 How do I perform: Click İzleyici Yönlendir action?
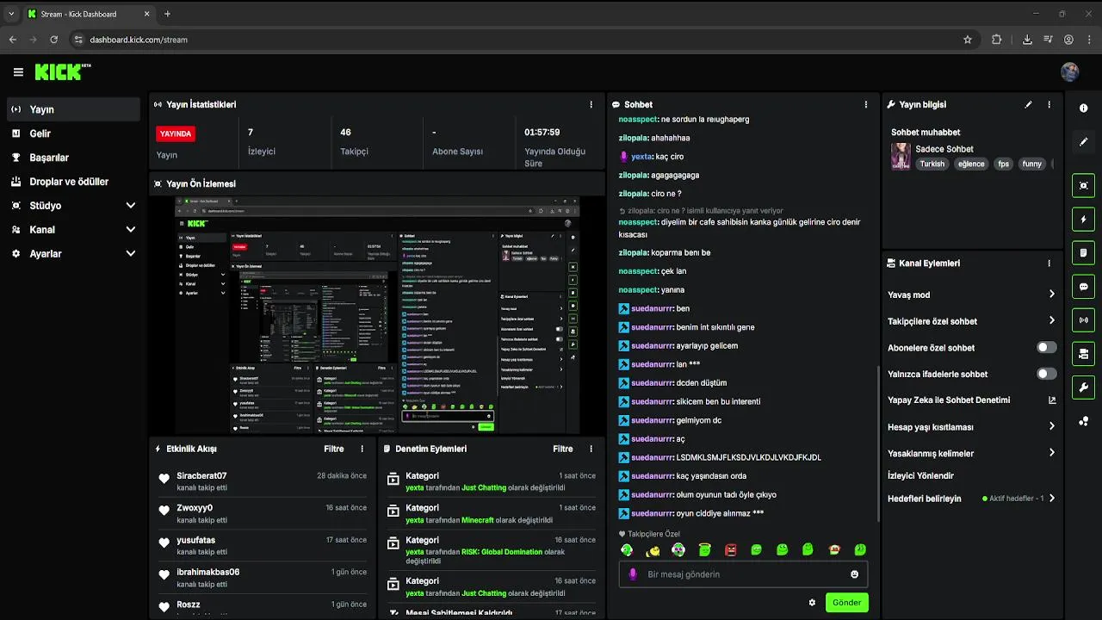(x=920, y=475)
